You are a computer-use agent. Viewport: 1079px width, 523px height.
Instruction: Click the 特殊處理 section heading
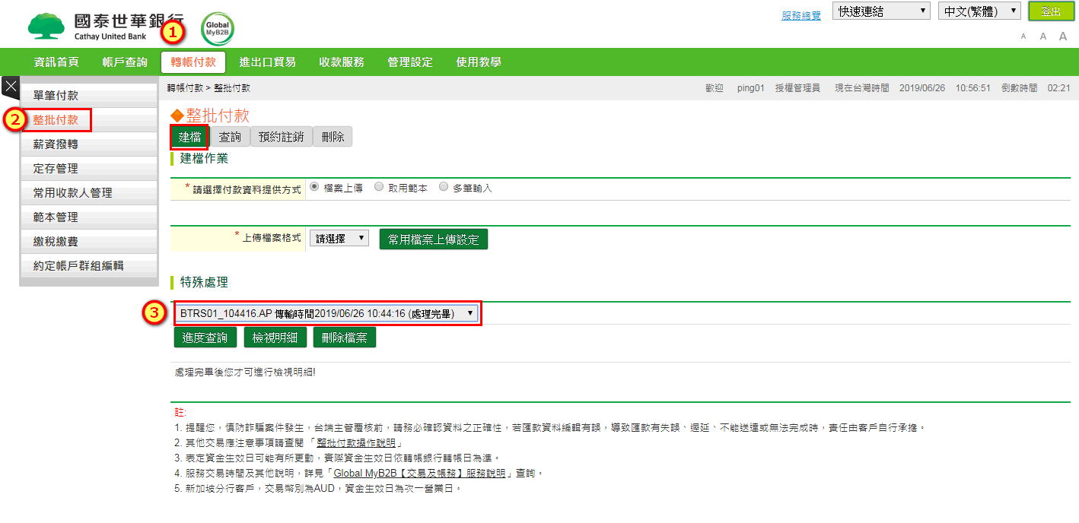pyautogui.click(x=204, y=282)
